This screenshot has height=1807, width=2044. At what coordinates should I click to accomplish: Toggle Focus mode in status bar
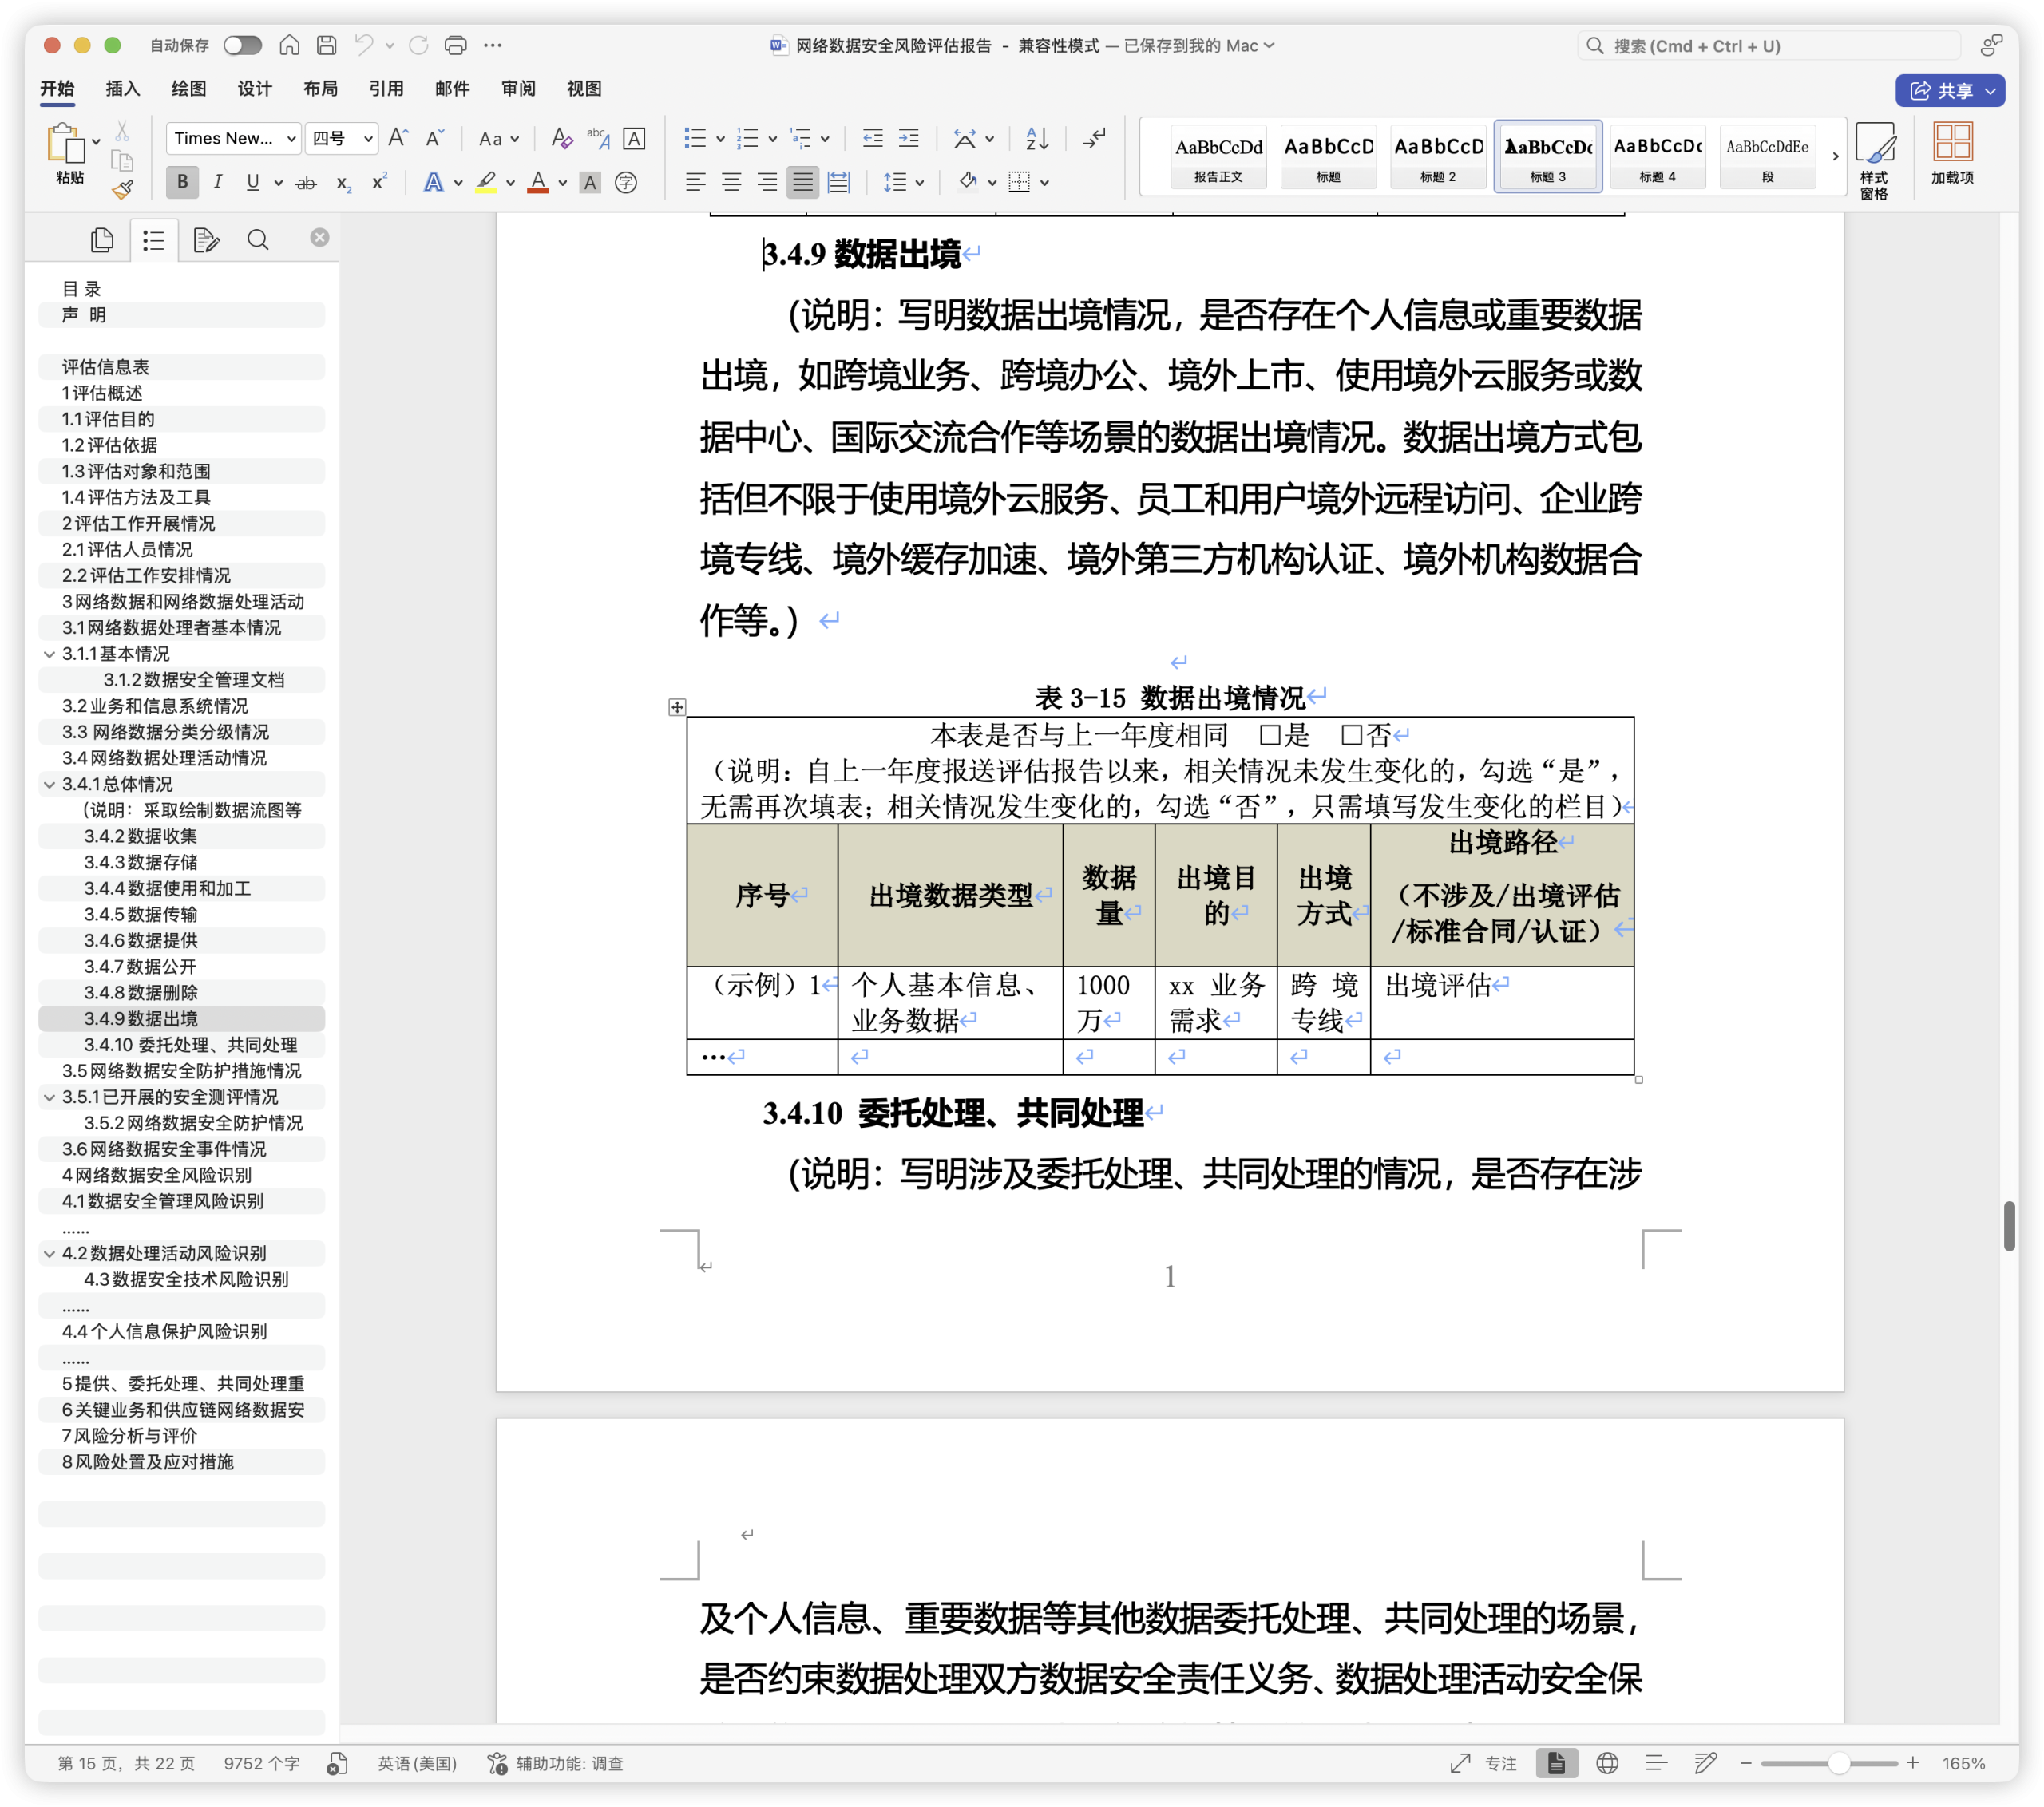[1486, 1763]
